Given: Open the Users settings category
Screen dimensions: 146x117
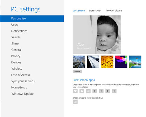Looking at the screenshot, I should pyautogui.click(x=15, y=25).
